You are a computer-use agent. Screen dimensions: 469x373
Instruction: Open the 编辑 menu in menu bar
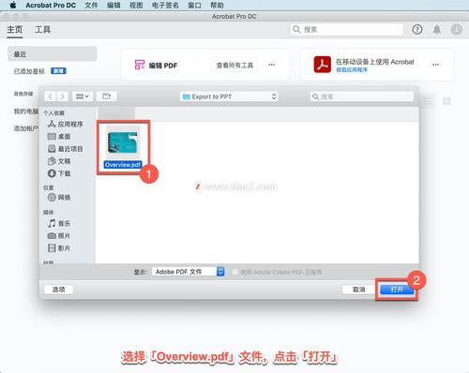113,6
